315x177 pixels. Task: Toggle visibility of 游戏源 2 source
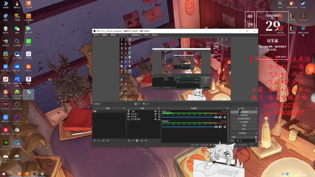tap(155, 114)
